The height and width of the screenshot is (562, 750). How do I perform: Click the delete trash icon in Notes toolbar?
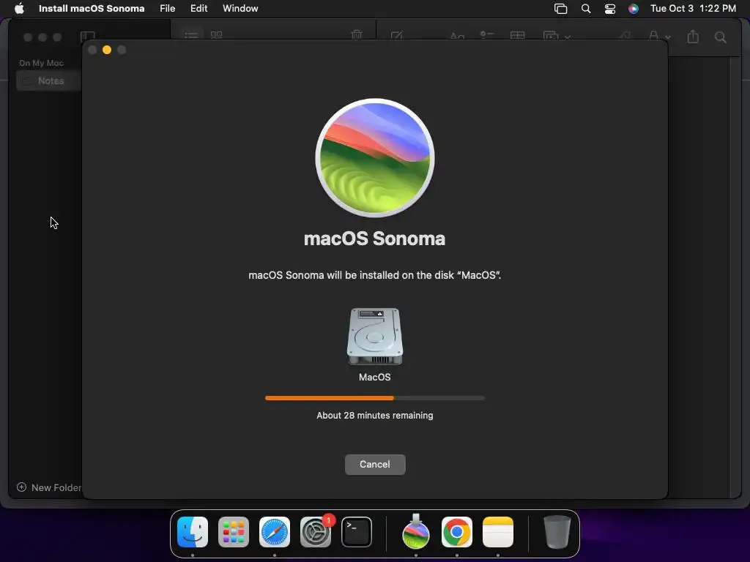tap(357, 35)
